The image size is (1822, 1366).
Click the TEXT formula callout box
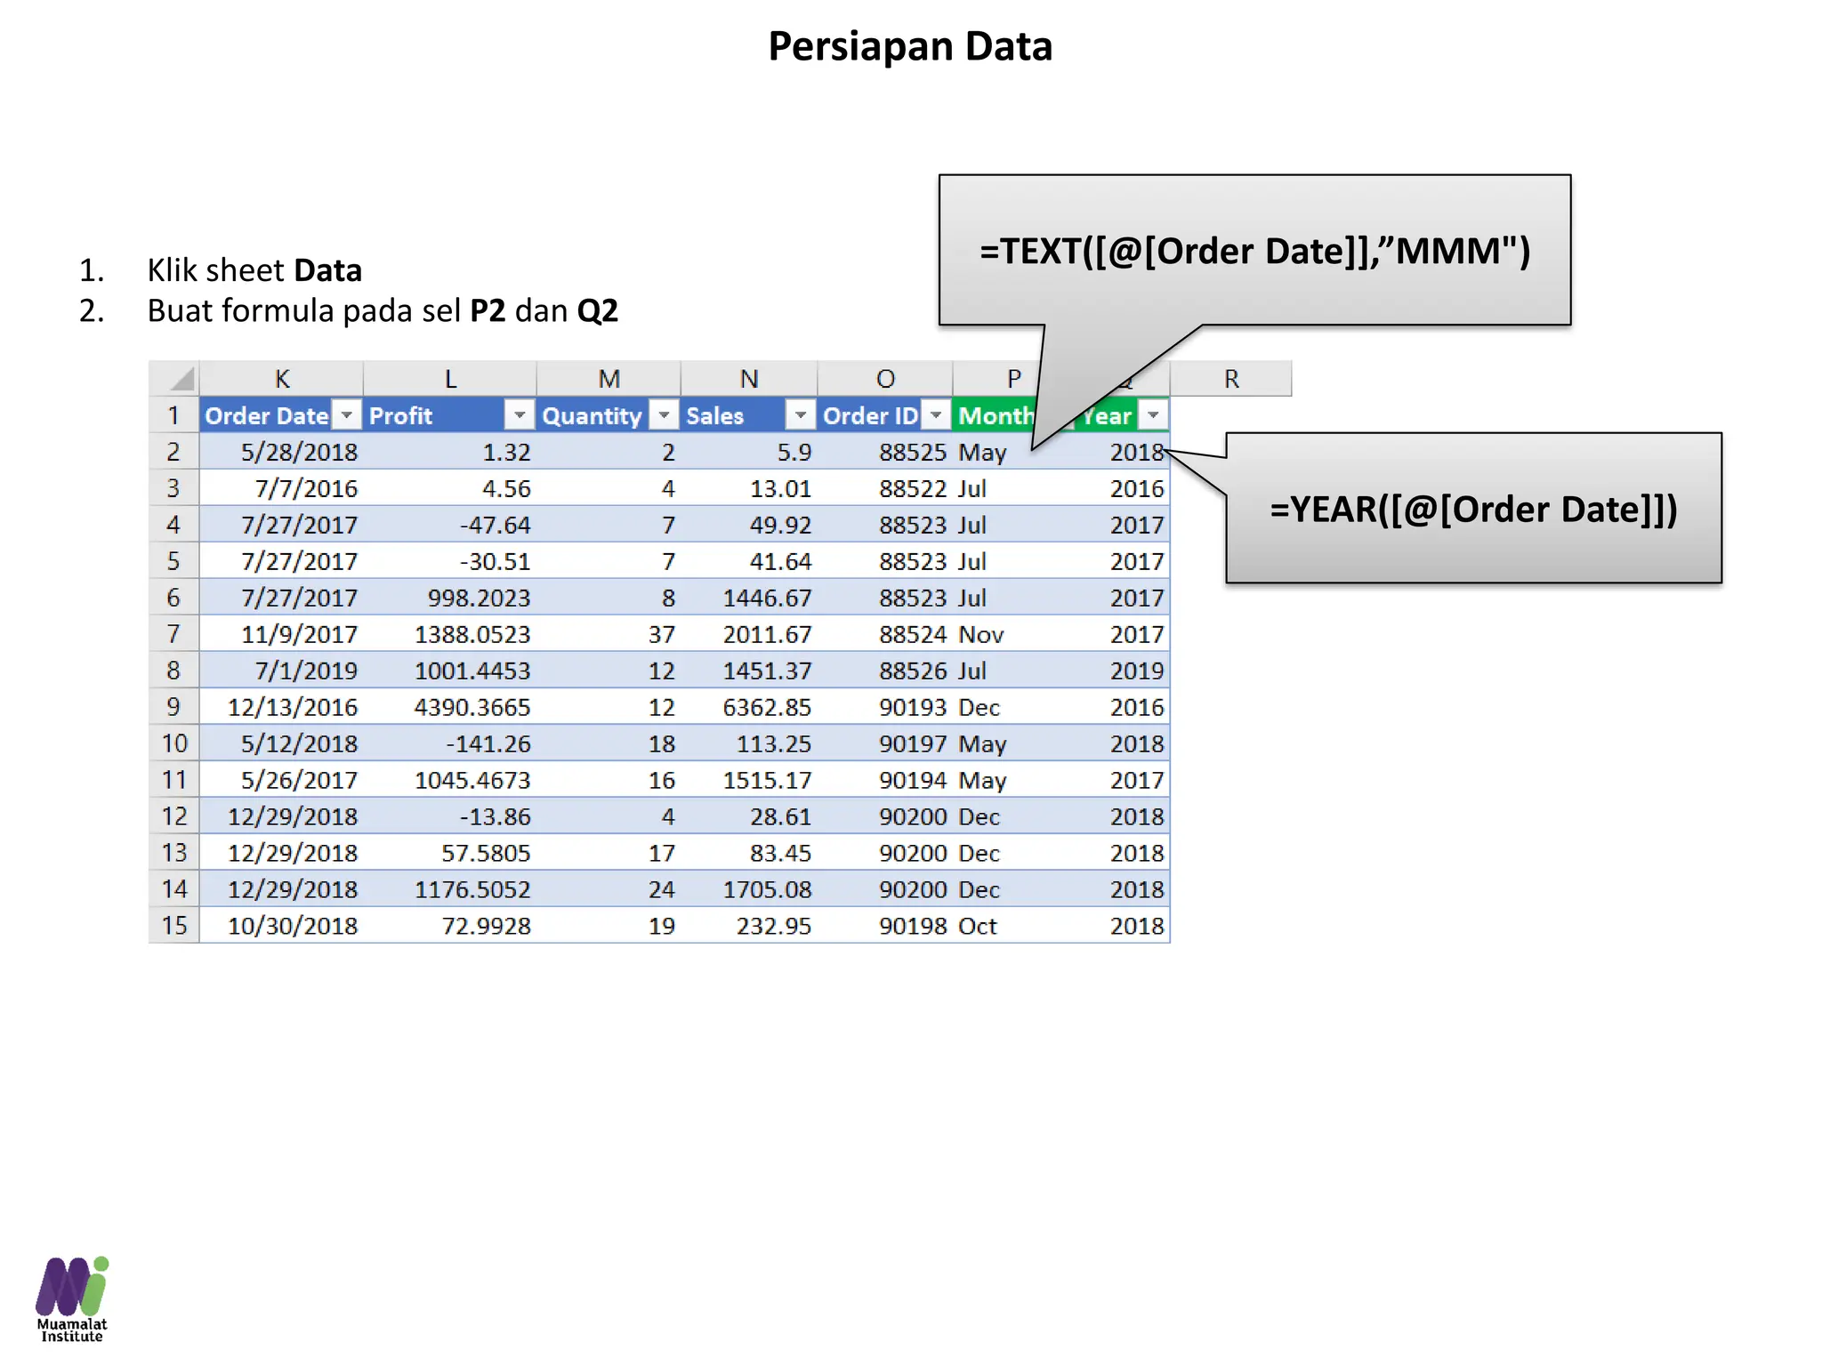tap(1254, 250)
